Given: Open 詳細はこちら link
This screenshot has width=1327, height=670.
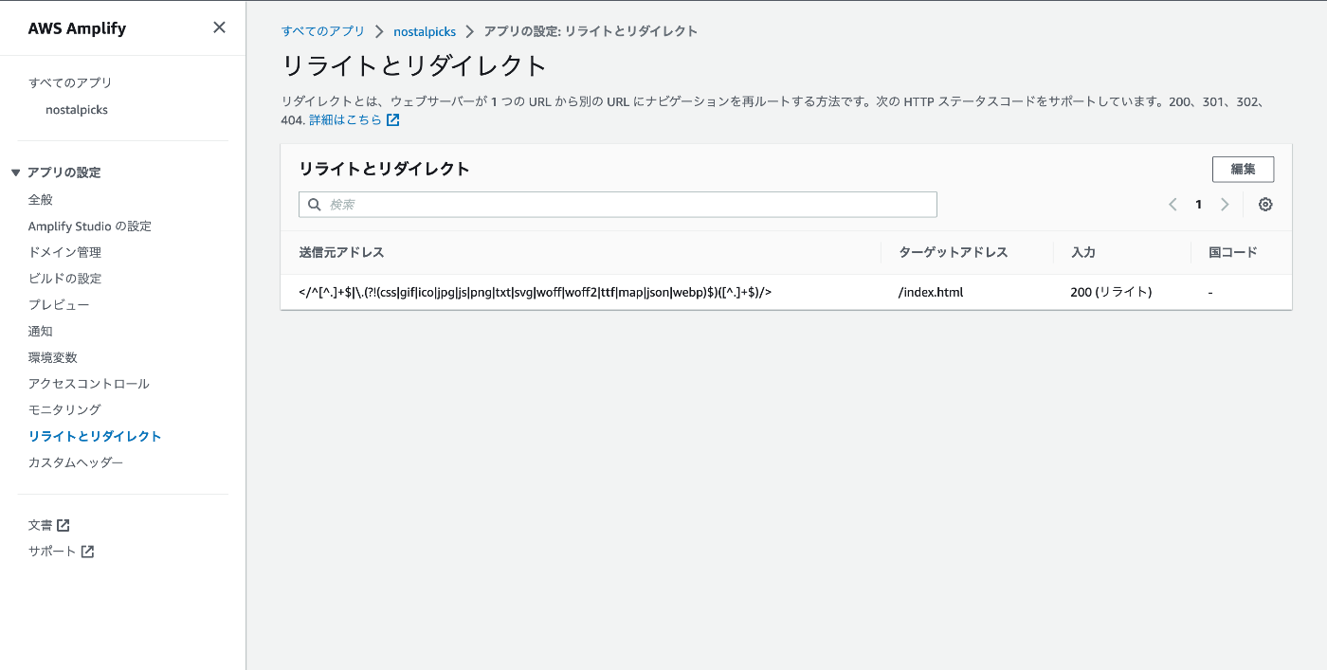Looking at the screenshot, I should (x=346, y=120).
